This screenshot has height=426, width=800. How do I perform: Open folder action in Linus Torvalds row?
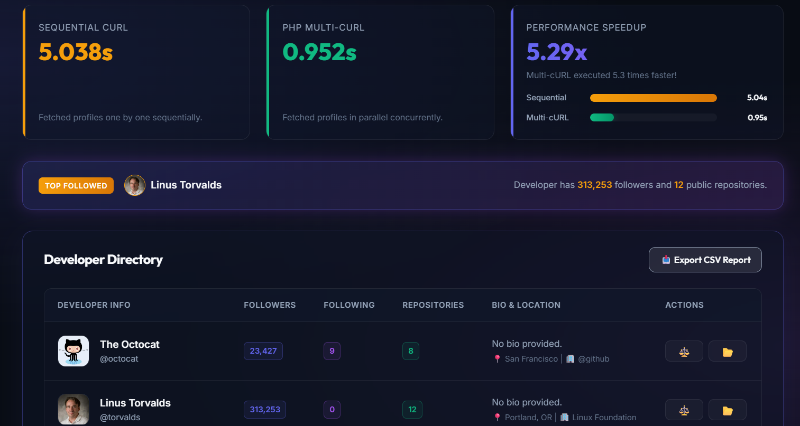(728, 410)
